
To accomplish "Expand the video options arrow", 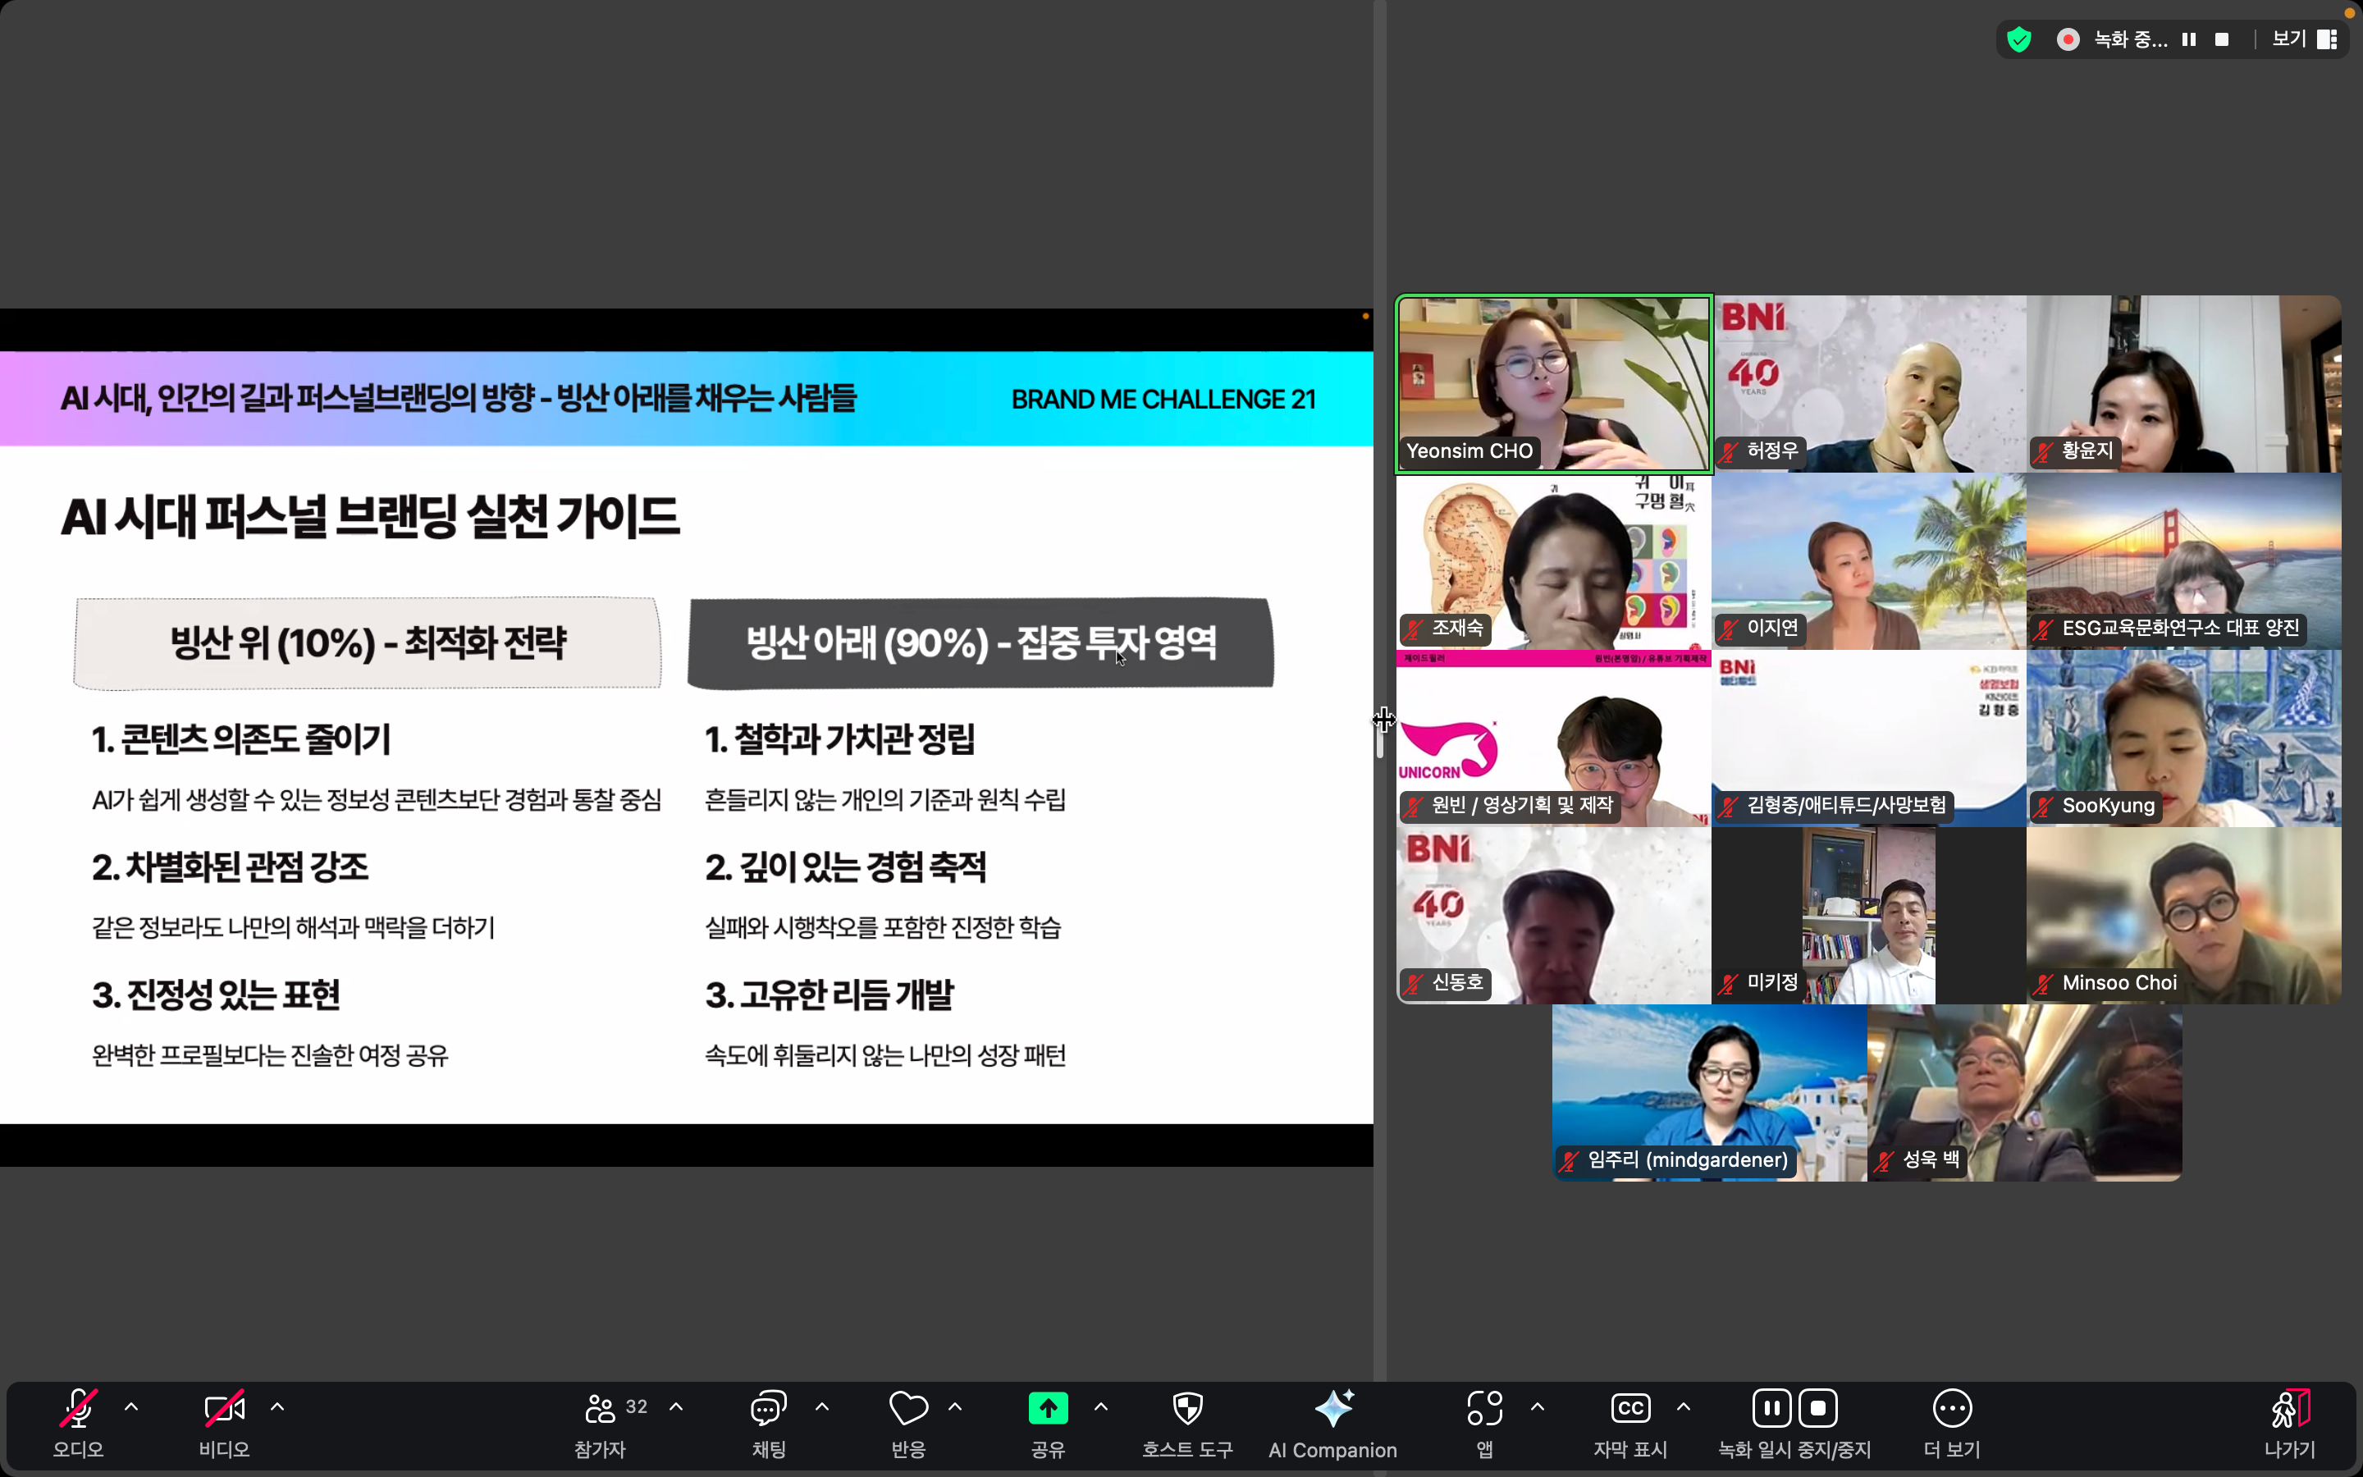I will (x=277, y=1407).
